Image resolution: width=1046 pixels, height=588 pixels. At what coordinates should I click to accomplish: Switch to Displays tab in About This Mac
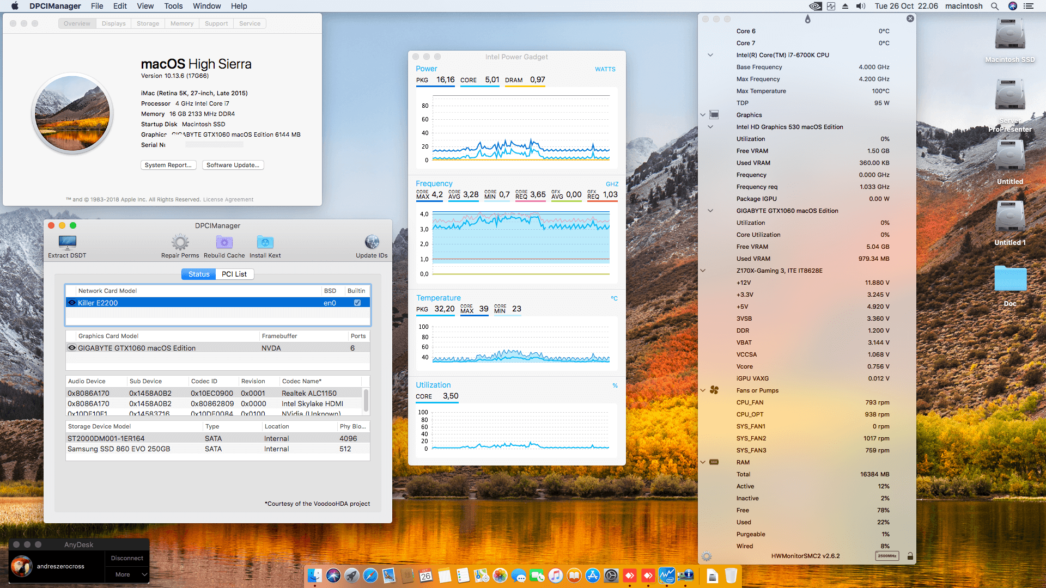pos(114,23)
